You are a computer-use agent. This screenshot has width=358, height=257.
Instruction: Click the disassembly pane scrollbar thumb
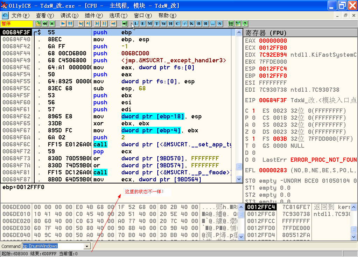pos(239,166)
